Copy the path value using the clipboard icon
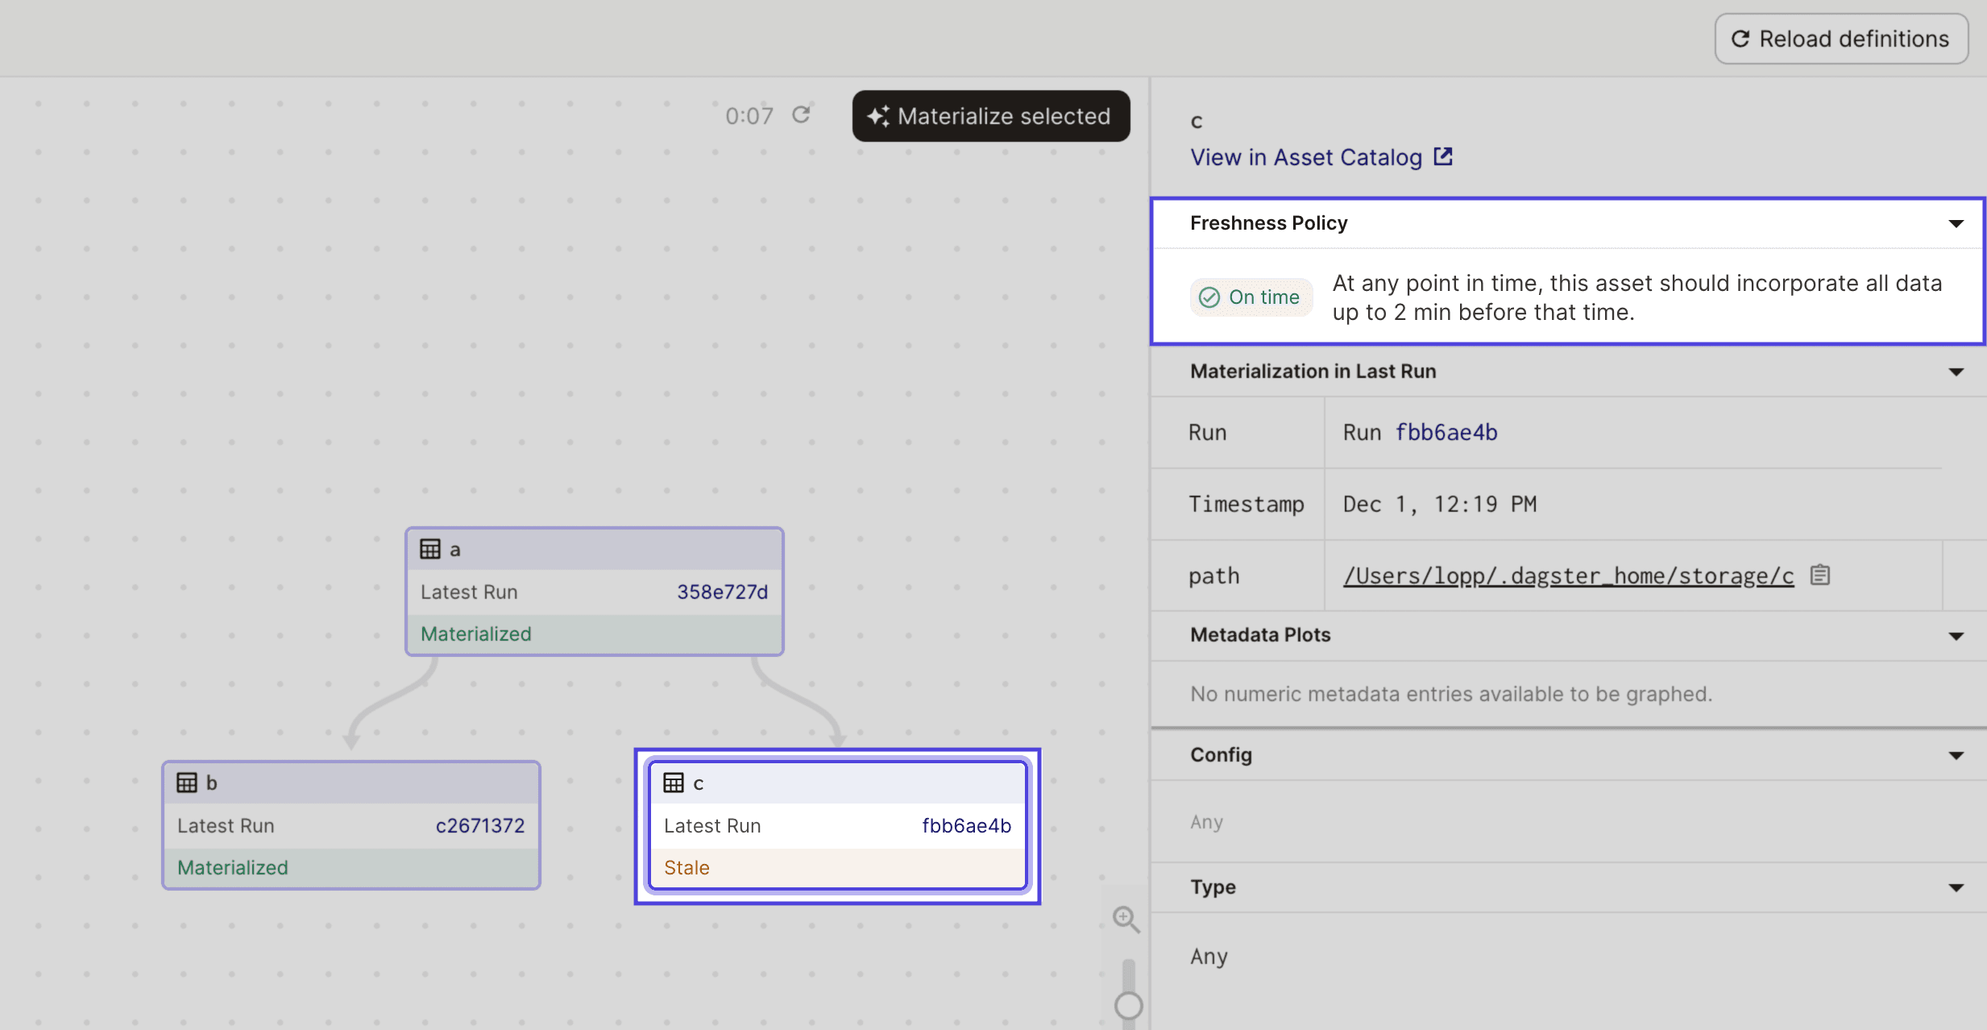The image size is (1987, 1030). pyautogui.click(x=1820, y=575)
